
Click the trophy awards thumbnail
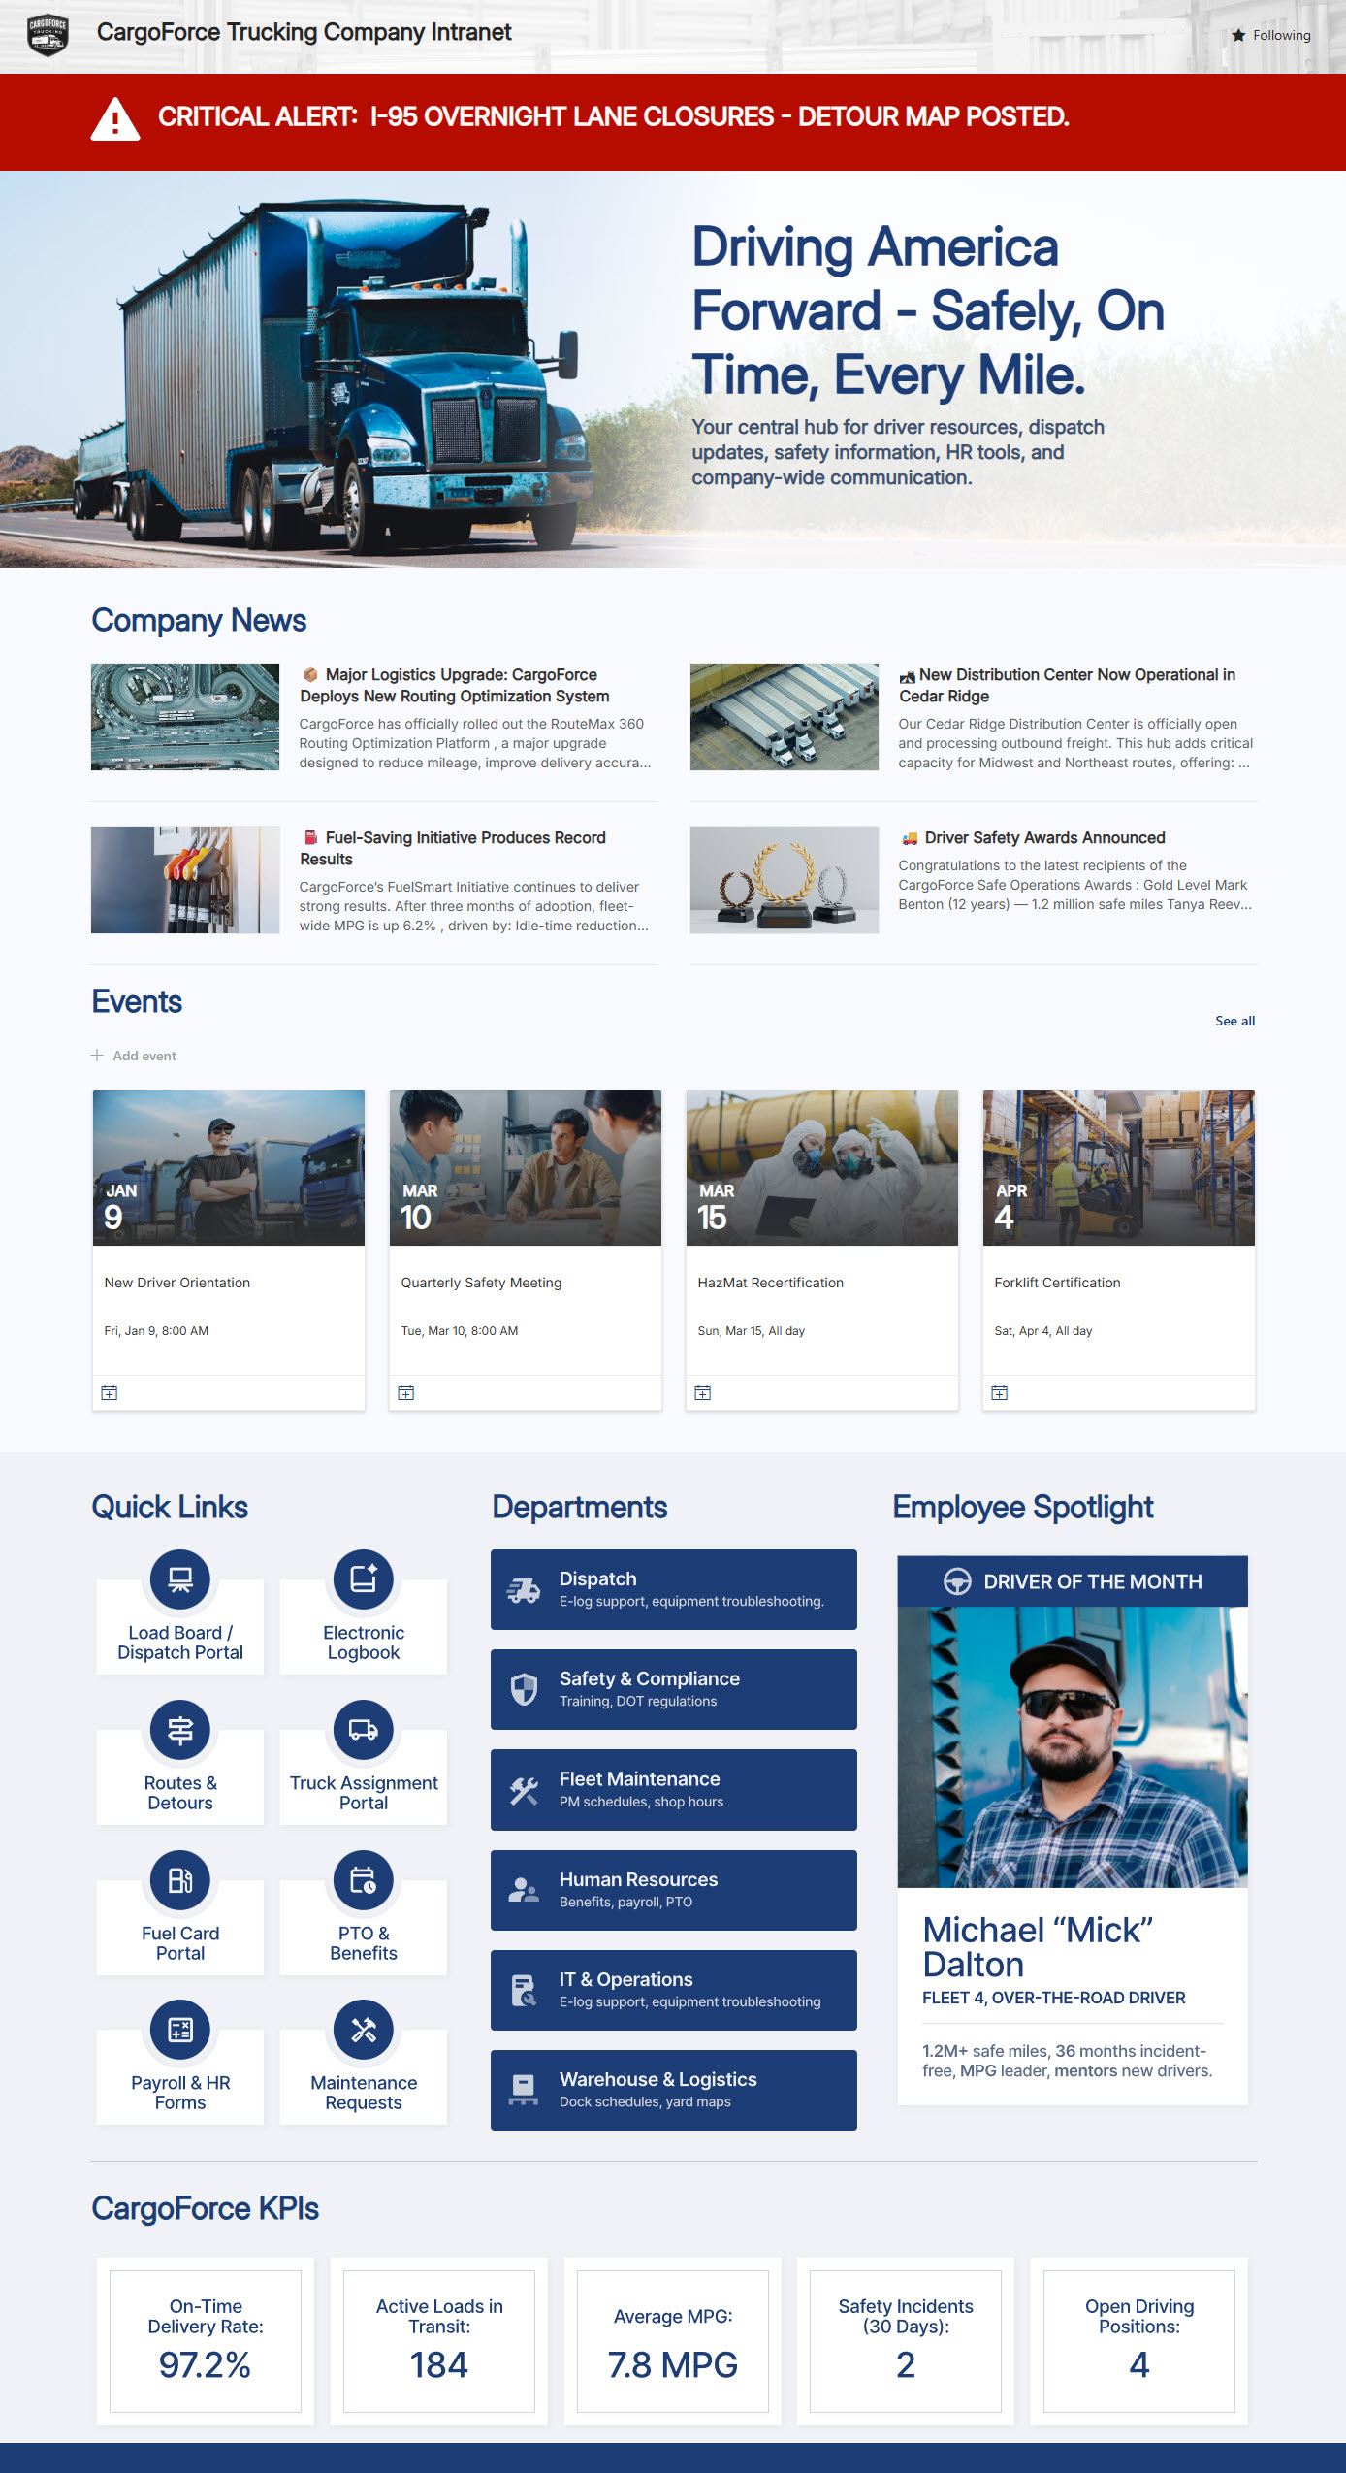pyautogui.click(x=785, y=880)
